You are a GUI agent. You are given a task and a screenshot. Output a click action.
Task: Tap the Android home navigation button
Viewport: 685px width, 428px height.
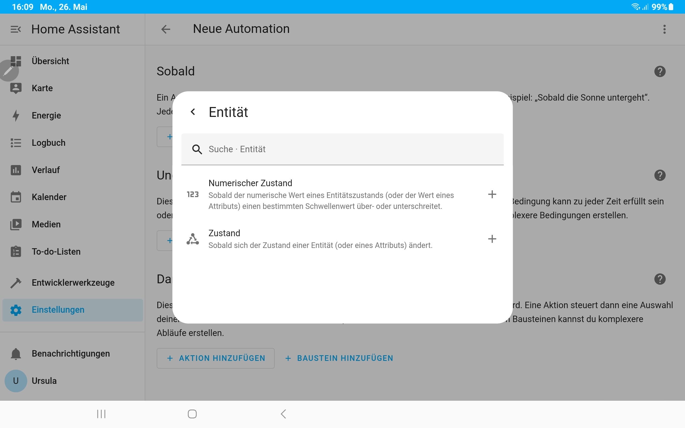(x=192, y=414)
